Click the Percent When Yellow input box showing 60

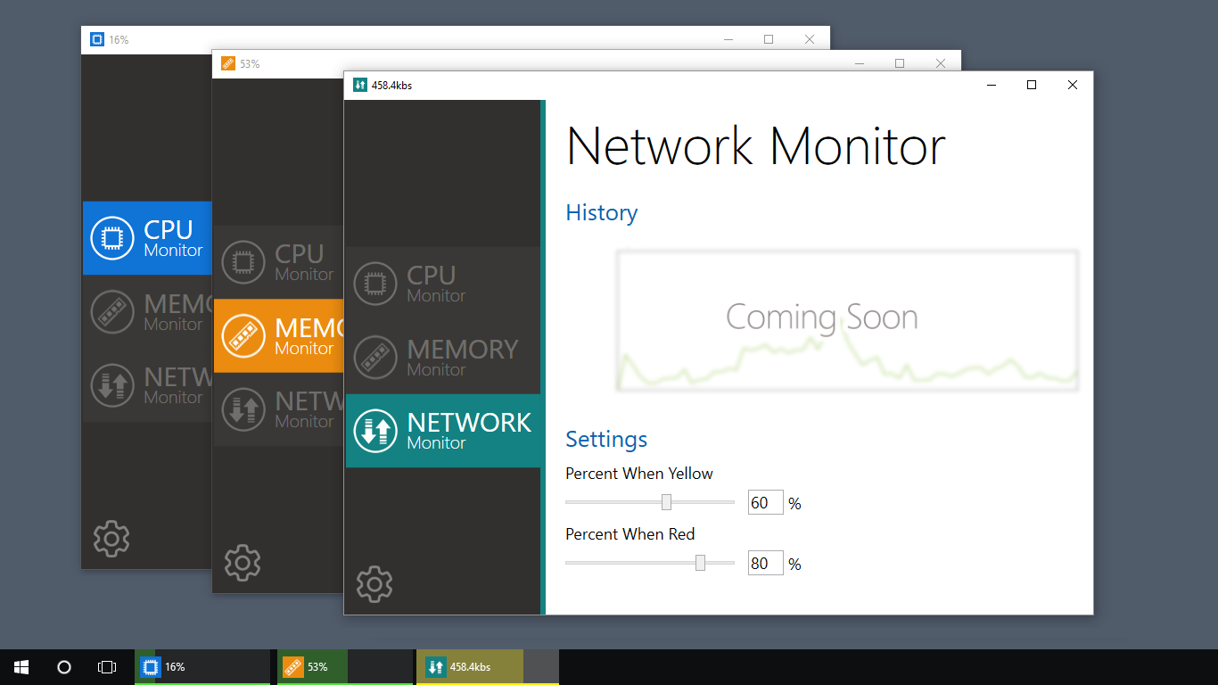click(x=765, y=503)
